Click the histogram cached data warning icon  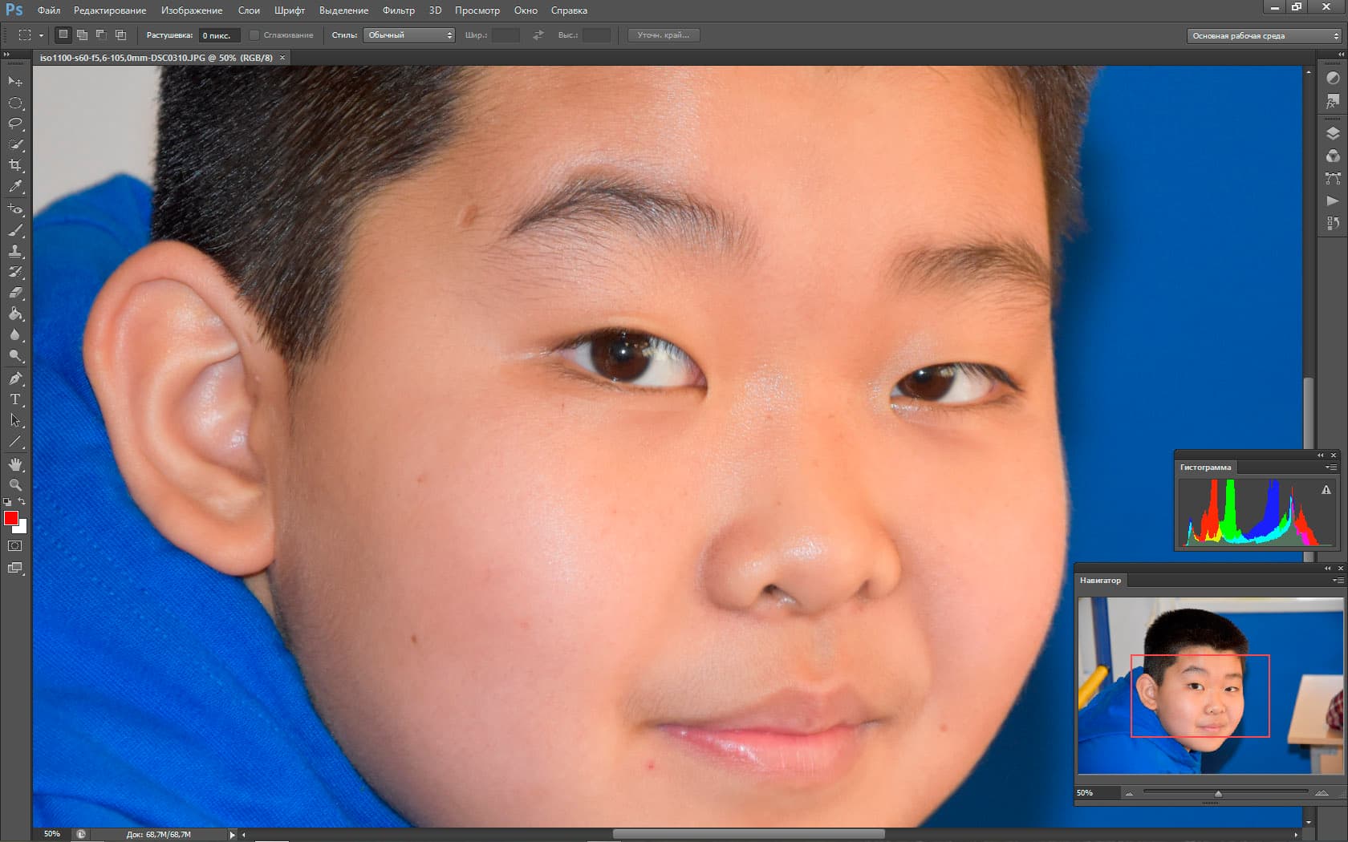coord(1326,490)
